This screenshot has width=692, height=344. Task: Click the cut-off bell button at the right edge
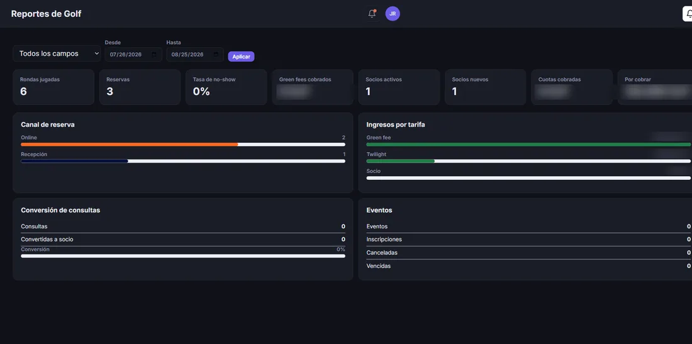(688, 14)
